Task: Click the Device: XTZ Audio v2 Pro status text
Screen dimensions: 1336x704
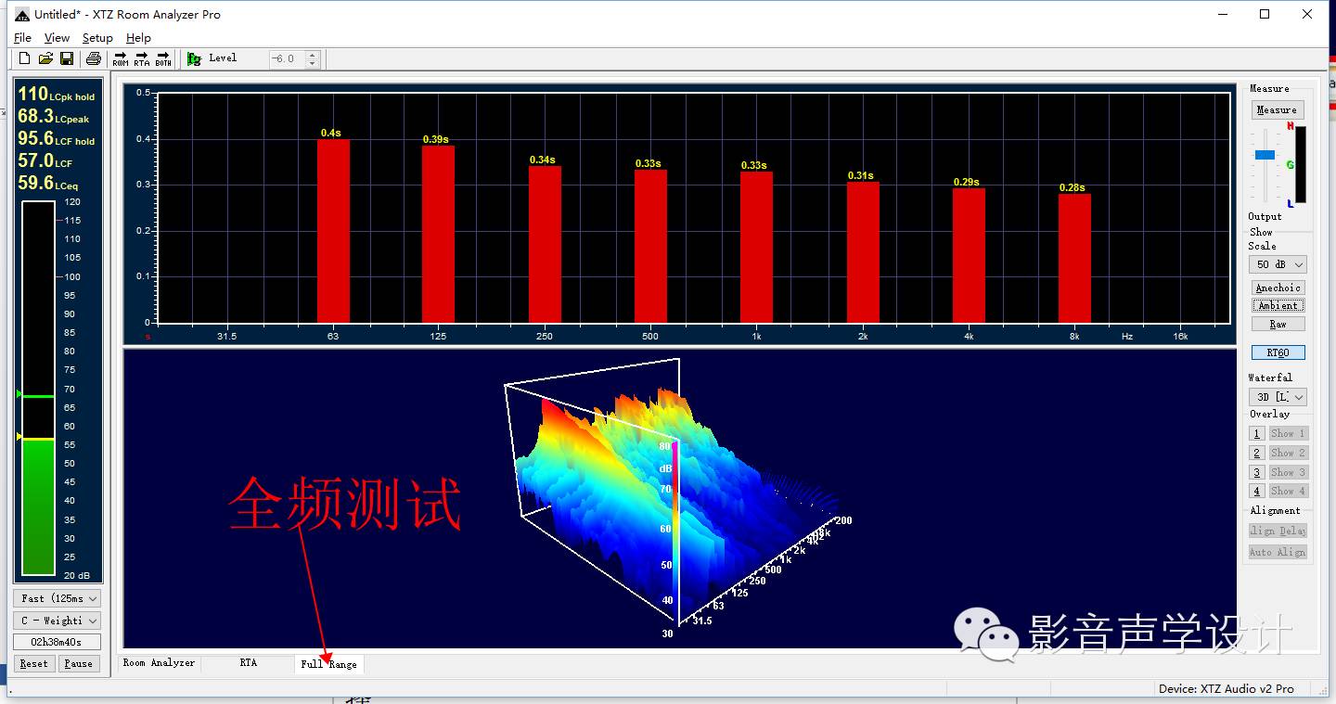Action: [1227, 689]
